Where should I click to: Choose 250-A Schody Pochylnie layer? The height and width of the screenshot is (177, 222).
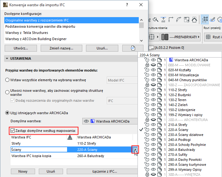(187, 145)
